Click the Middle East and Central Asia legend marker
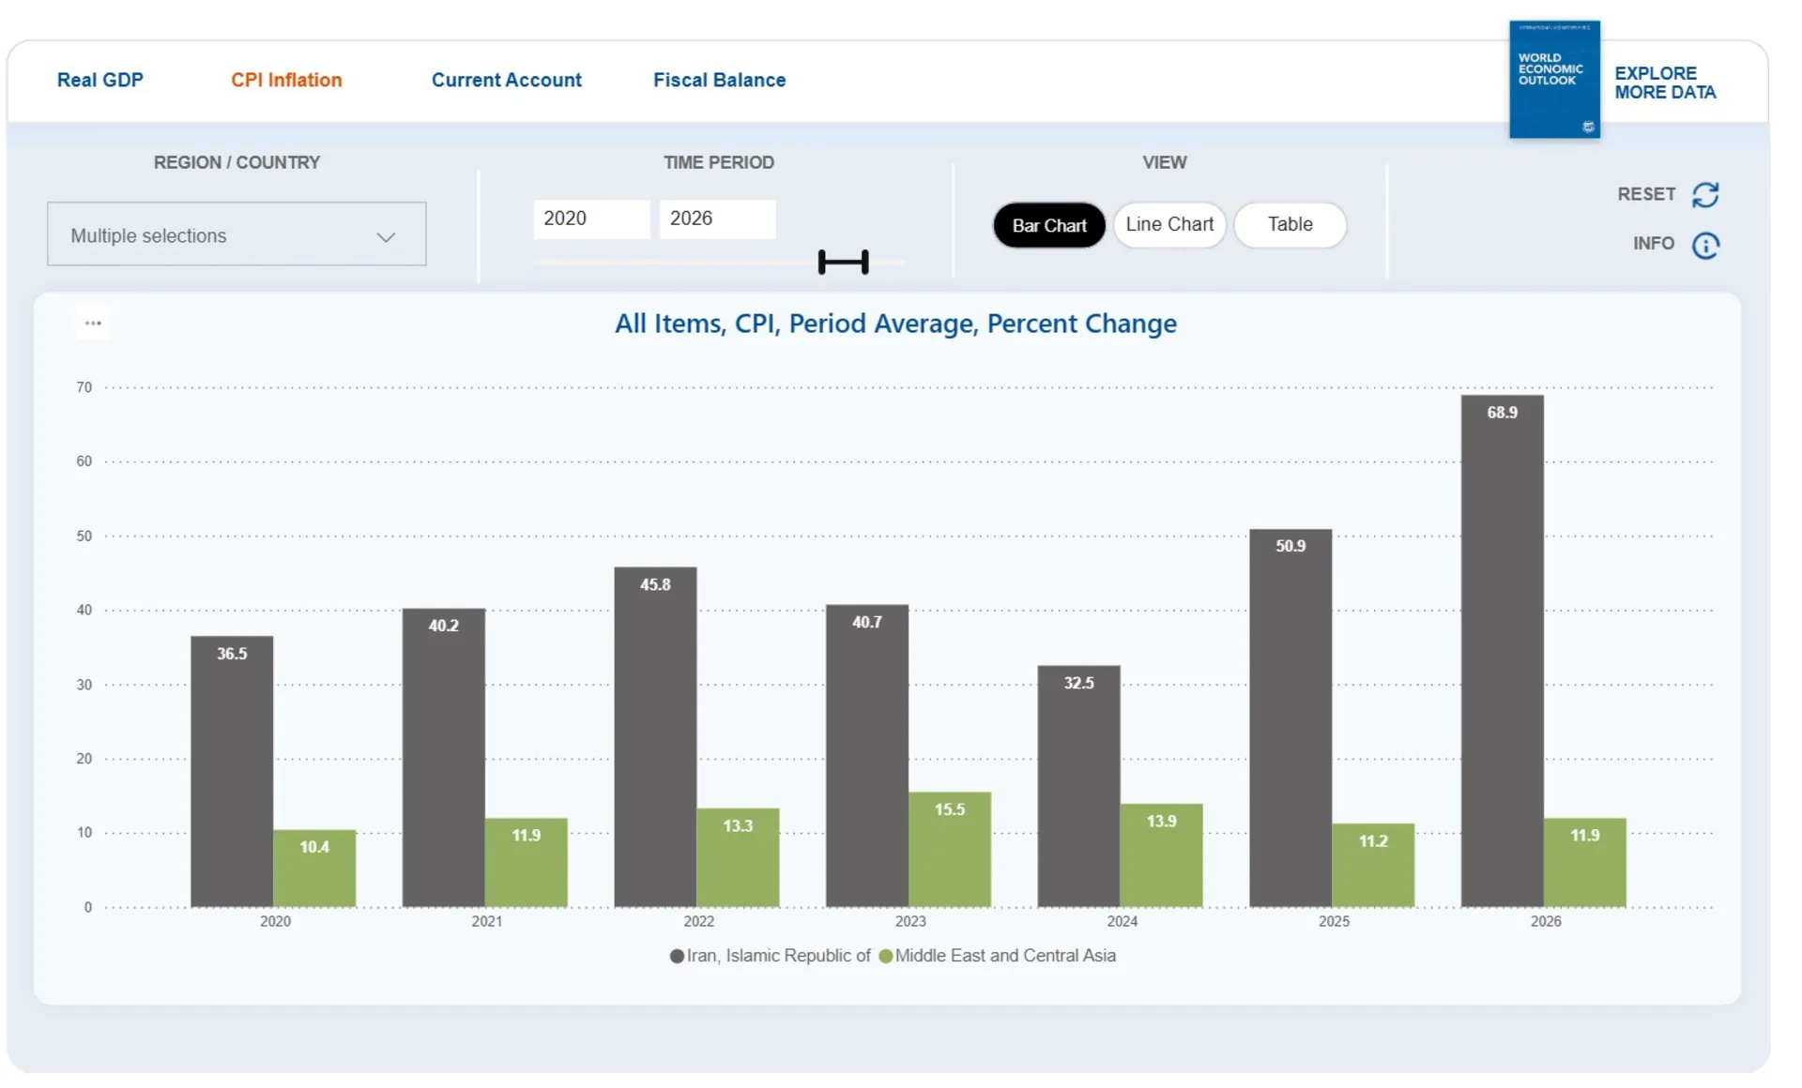The image size is (1802, 1088). (885, 956)
